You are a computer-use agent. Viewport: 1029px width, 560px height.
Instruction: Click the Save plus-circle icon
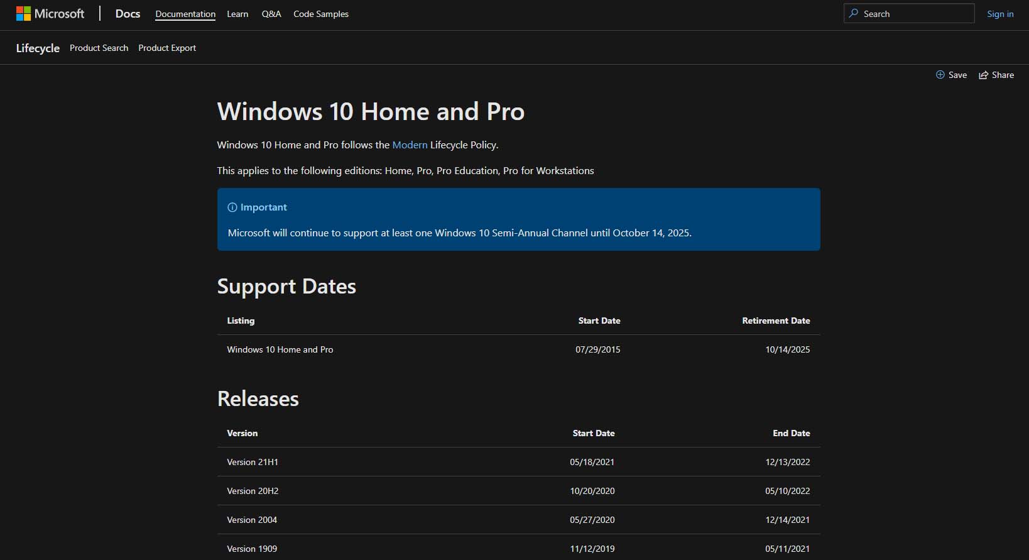point(940,75)
